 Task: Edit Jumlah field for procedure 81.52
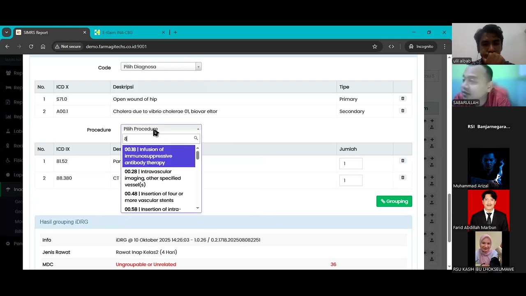[351, 164]
